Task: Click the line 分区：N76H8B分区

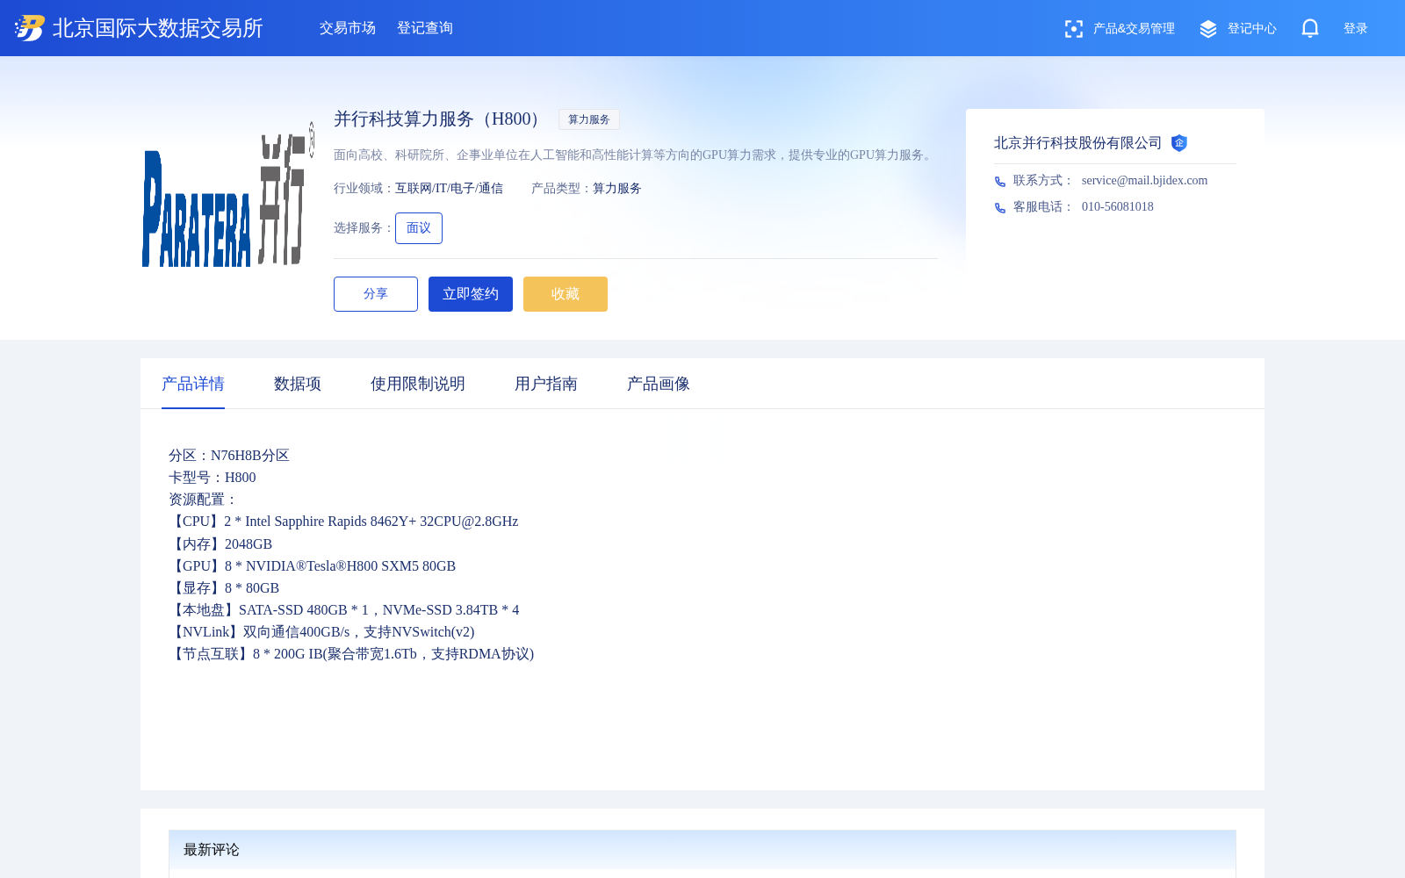Action: (229, 456)
